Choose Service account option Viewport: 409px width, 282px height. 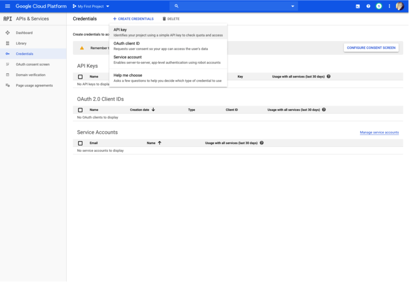(168, 60)
